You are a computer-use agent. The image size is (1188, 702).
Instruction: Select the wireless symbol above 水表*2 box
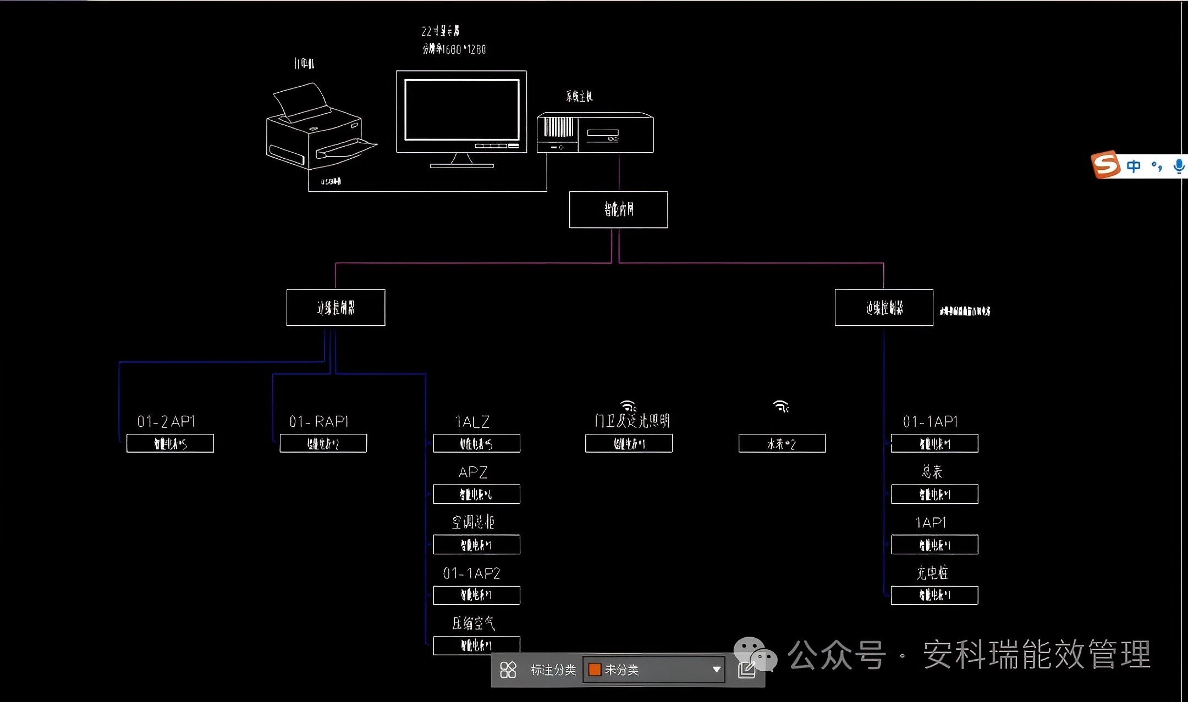click(781, 406)
